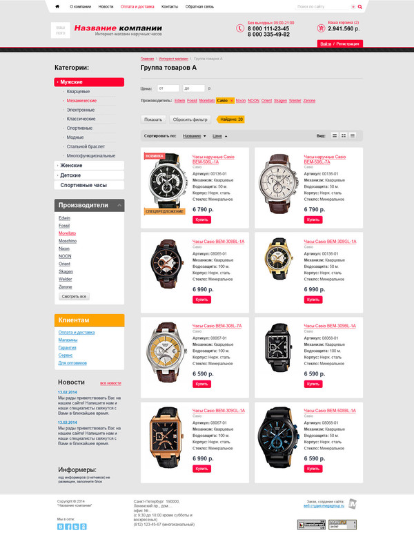Open the shopping cart icon
The width and height of the screenshot is (414, 535).
(x=321, y=28)
